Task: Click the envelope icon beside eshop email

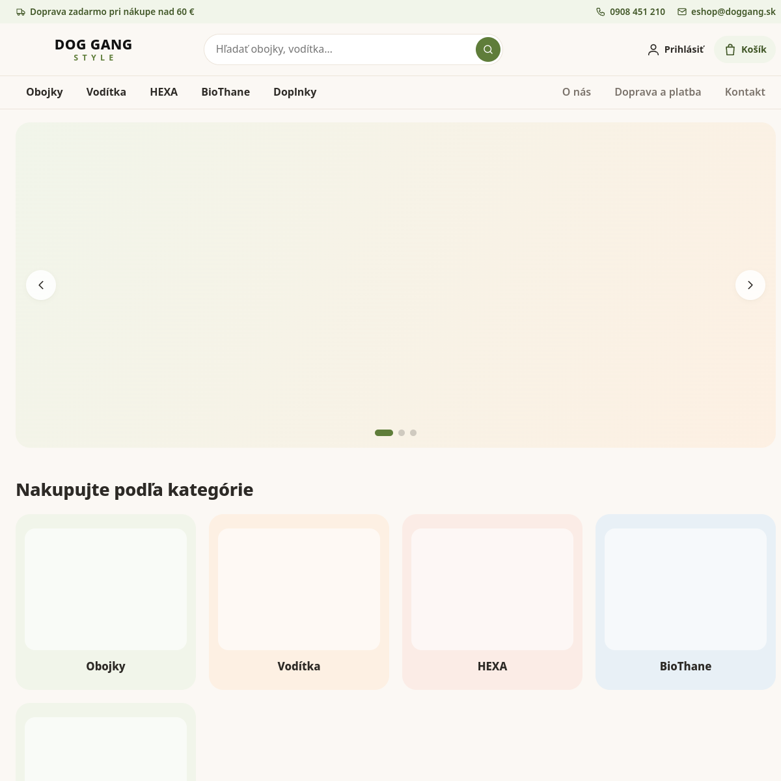Action: point(682,12)
